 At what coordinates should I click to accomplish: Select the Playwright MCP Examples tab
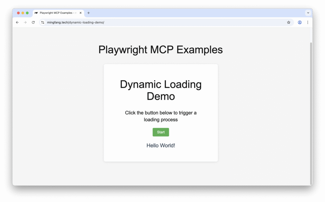(57, 13)
